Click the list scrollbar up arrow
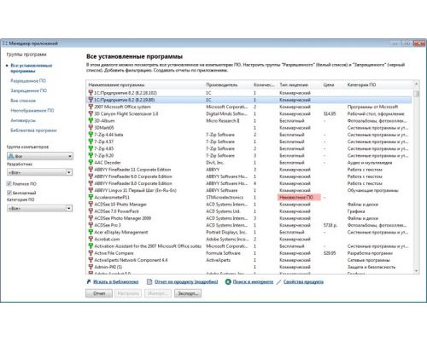This screenshot has height=341, width=427. (x=416, y=84)
